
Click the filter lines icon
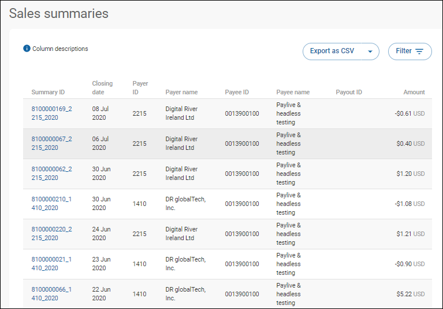click(x=419, y=51)
